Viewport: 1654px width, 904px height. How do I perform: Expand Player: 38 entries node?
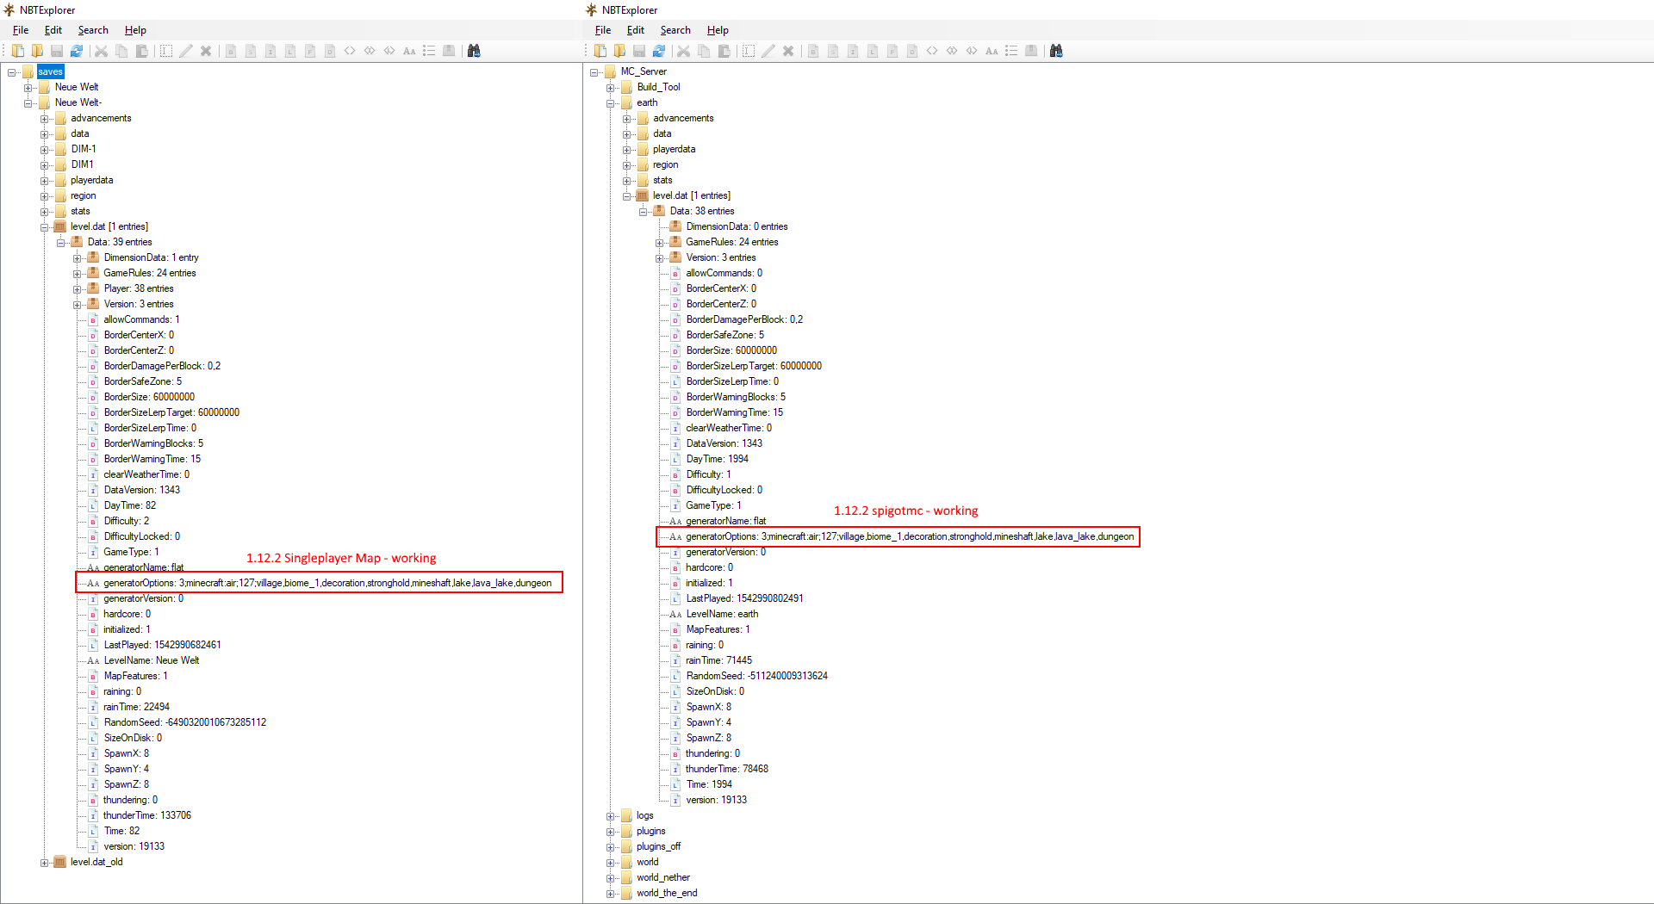pyautogui.click(x=77, y=289)
